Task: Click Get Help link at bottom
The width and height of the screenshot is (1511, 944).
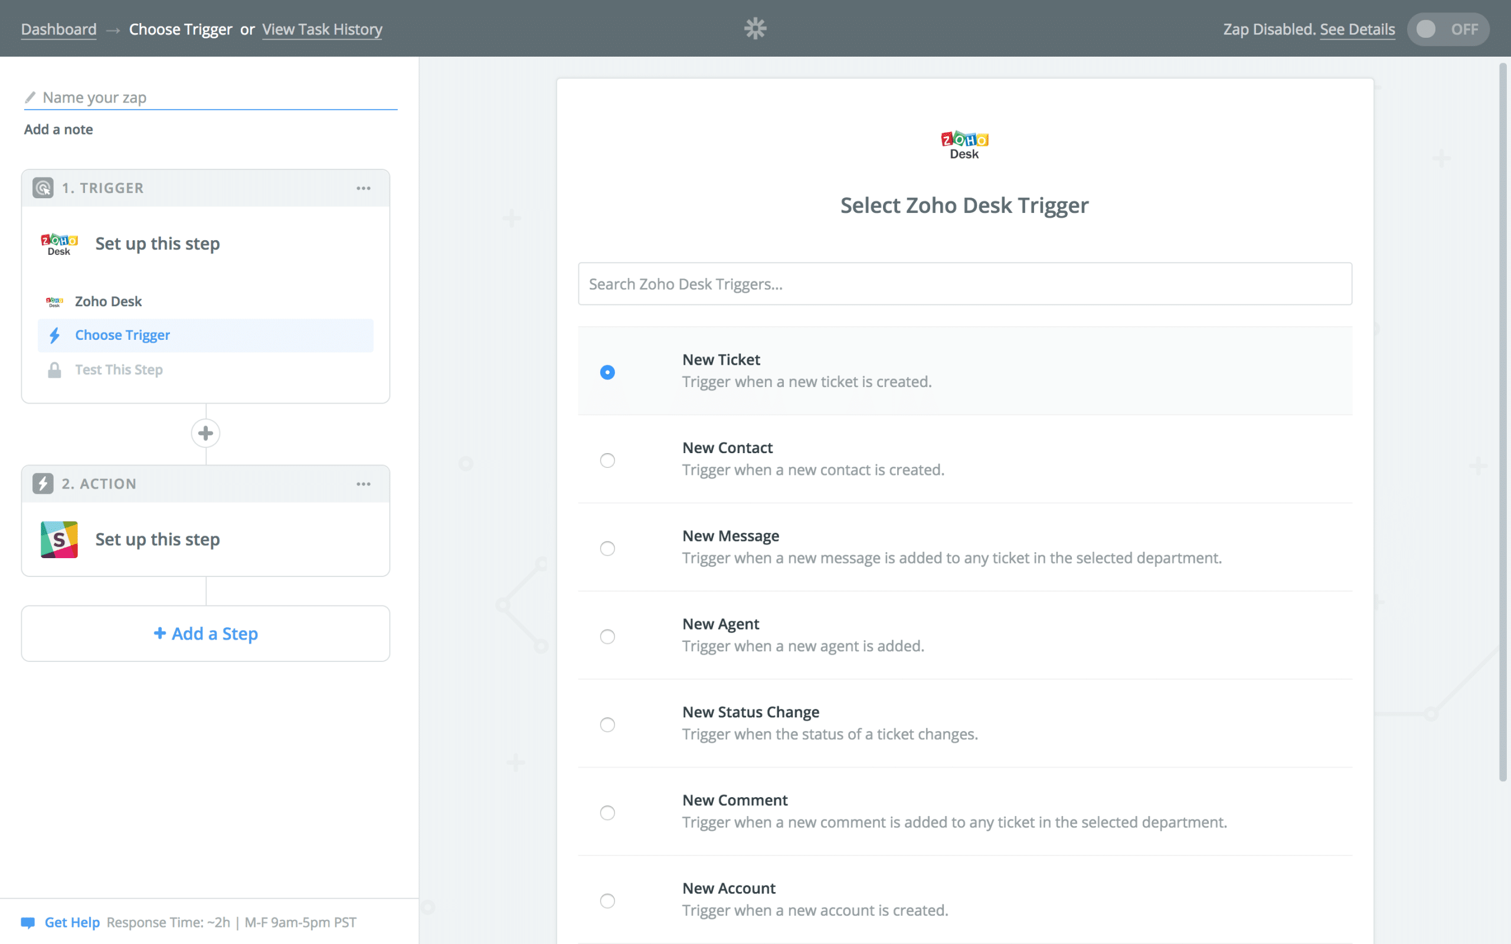Action: (72, 923)
